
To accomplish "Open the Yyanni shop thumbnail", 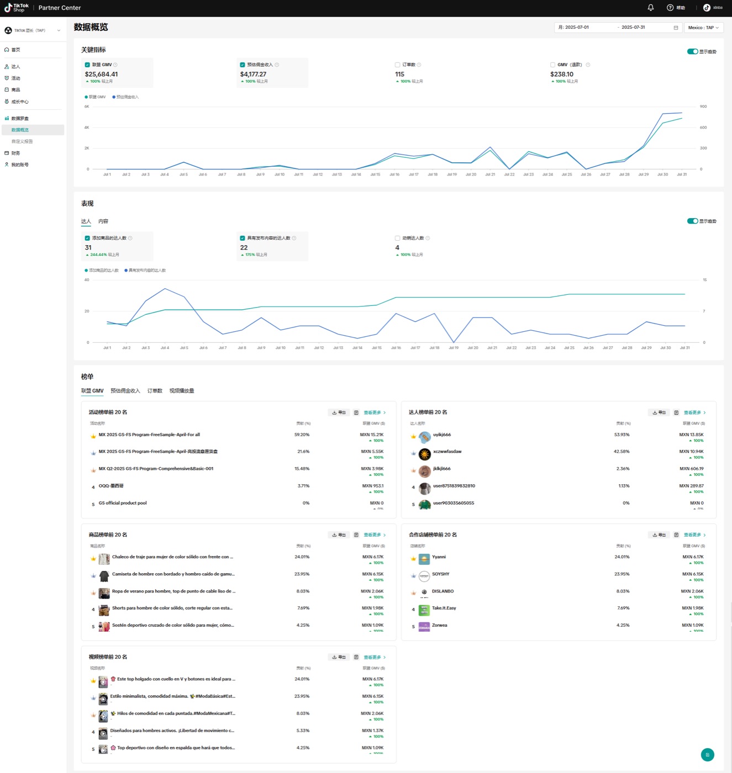I will coord(424,559).
